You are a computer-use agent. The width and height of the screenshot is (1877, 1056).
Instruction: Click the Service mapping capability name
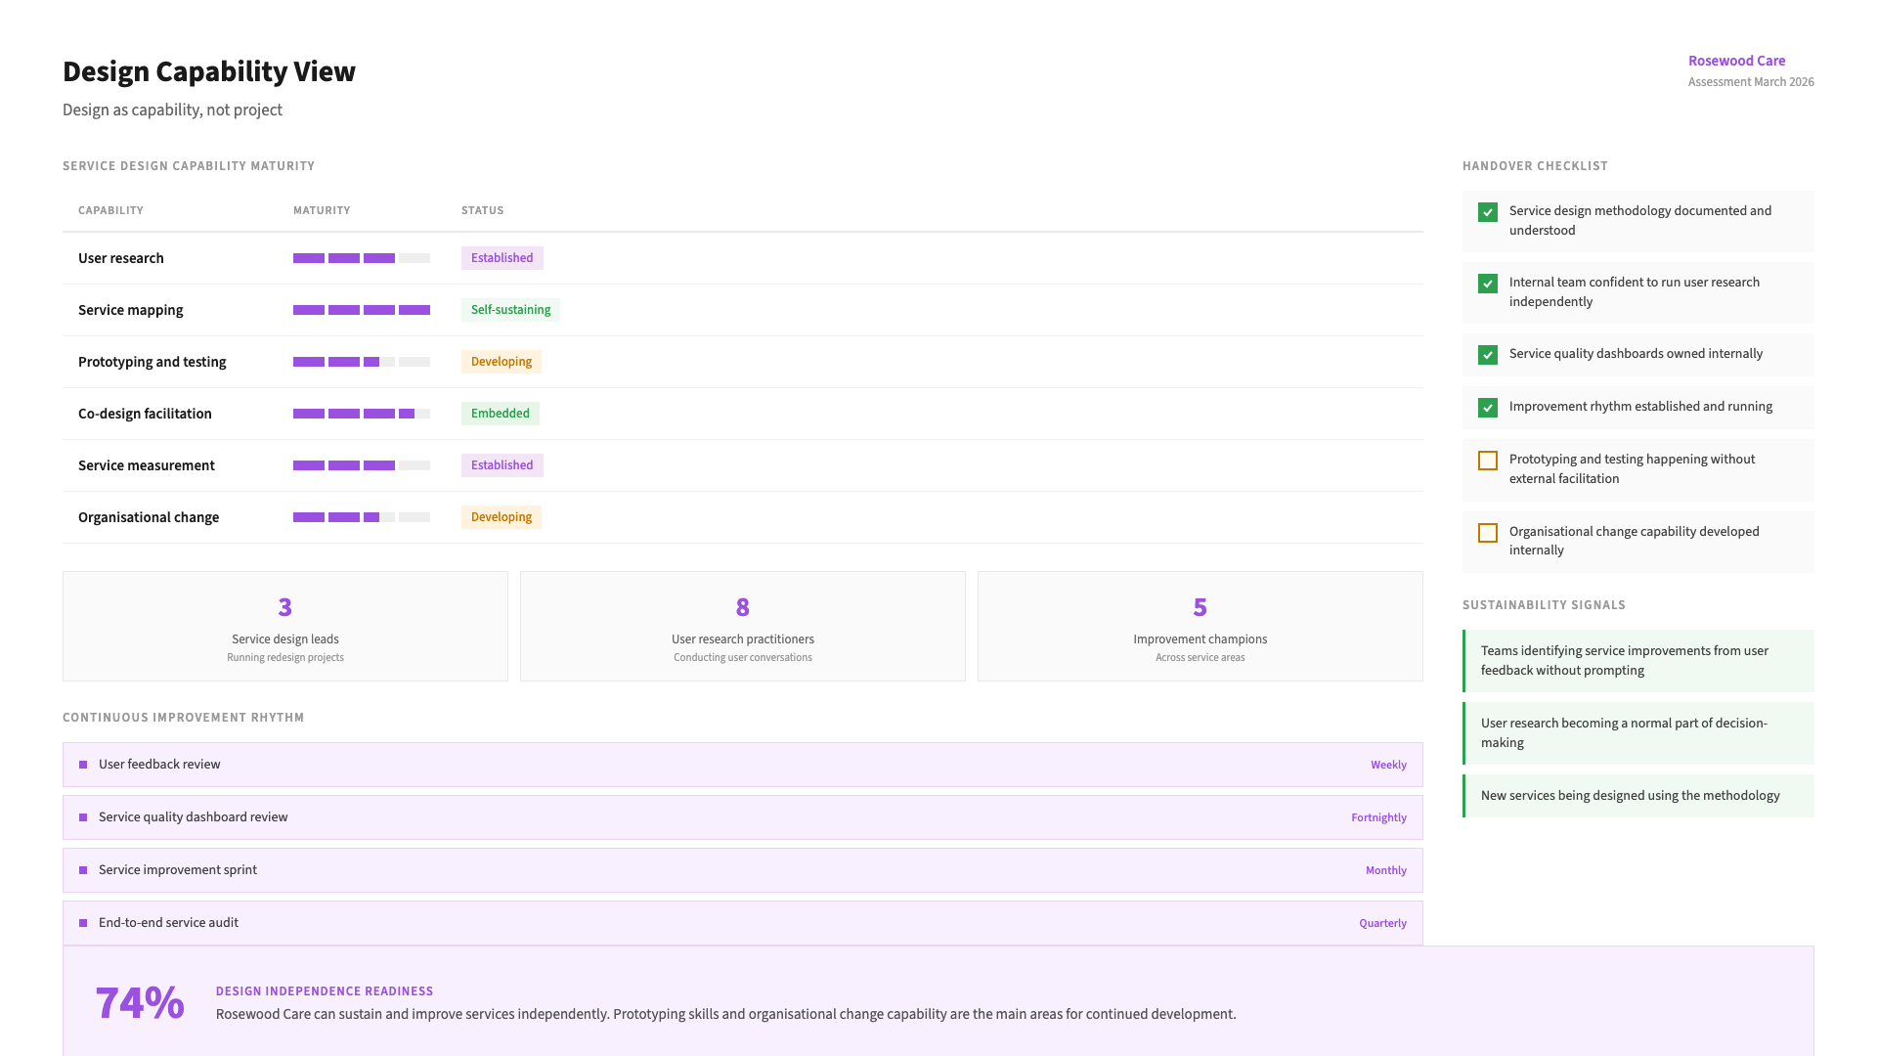pos(131,310)
